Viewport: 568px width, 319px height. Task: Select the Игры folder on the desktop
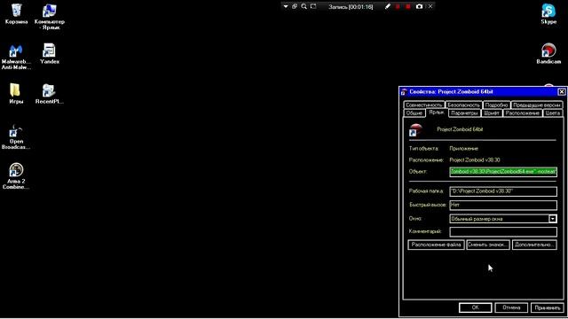tap(16, 93)
